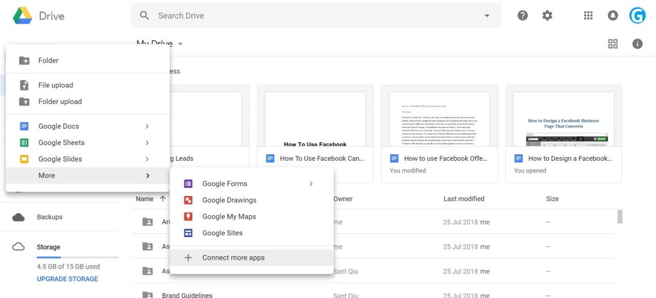The width and height of the screenshot is (656, 298).
Task: Open How to use Facebook Offe... card
Action: (439, 134)
